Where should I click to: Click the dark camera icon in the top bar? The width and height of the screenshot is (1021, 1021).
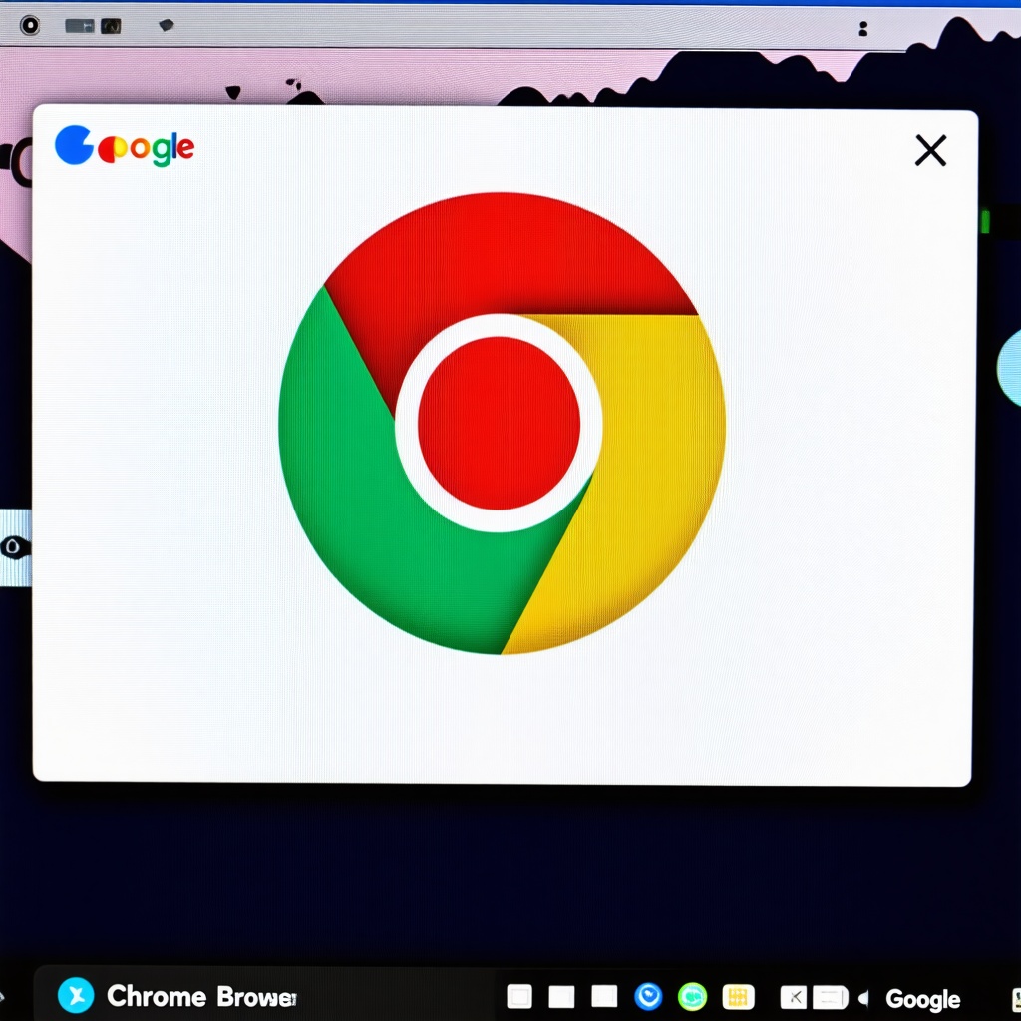[111, 26]
